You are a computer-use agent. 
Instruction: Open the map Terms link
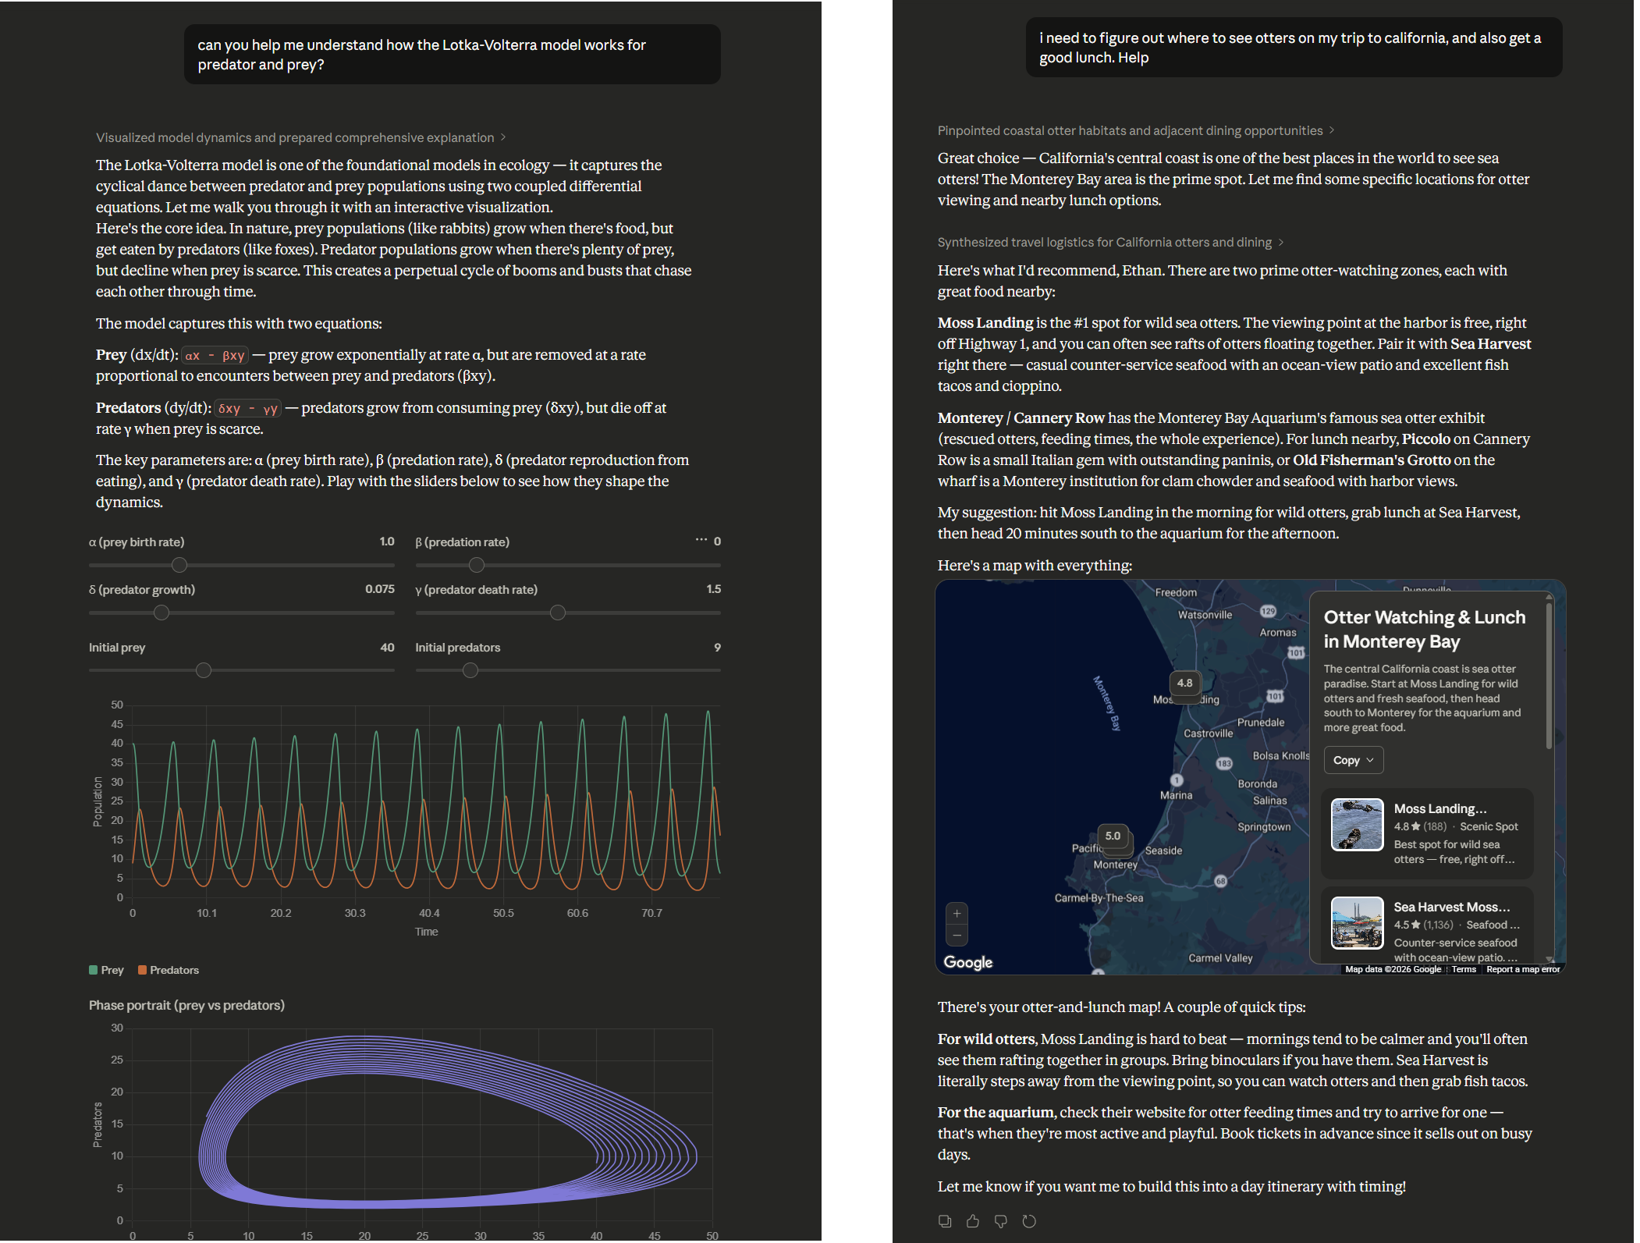coord(1463,969)
